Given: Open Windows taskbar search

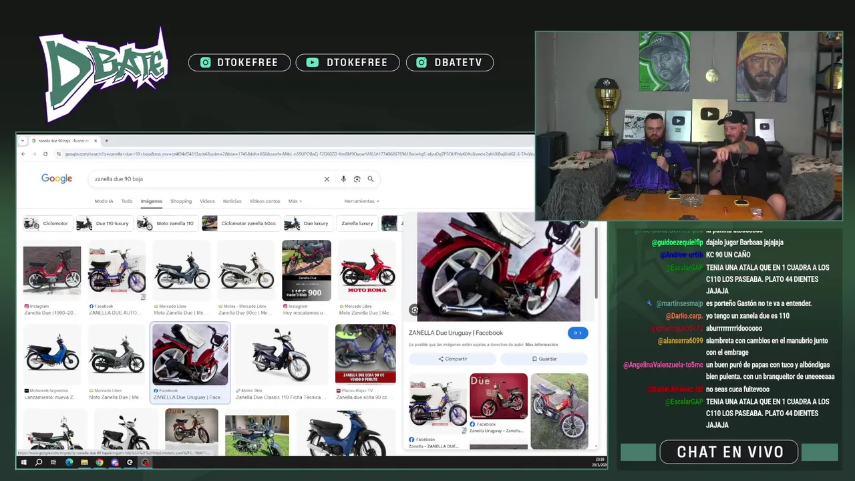Looking at the screenshot, I should pos(39,462).
